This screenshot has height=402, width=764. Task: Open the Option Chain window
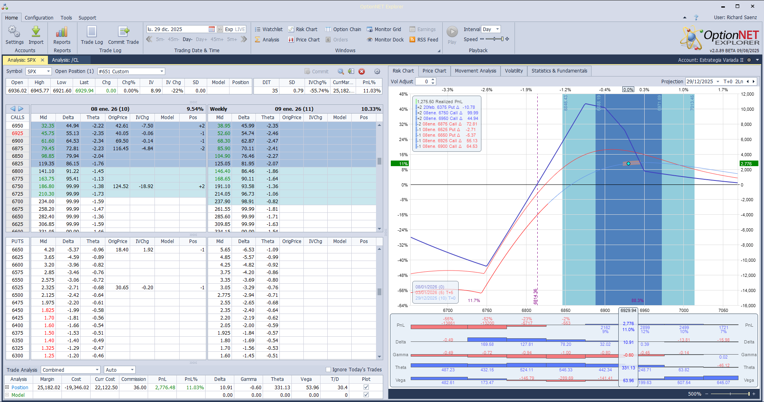tap(343, 29)
